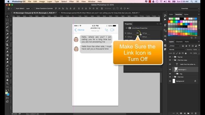Select the Magic Wand tool
The image size is (205, 115).
coord(7,27)
